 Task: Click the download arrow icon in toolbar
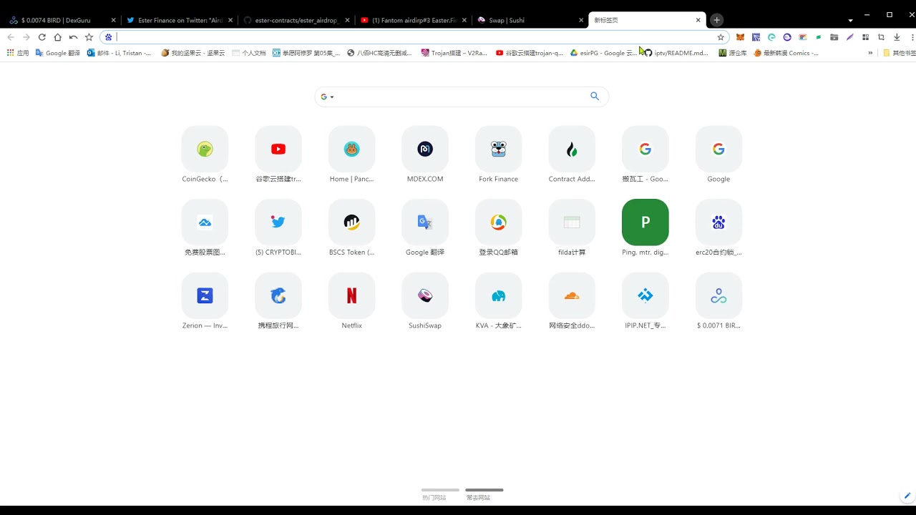[897, 37]
